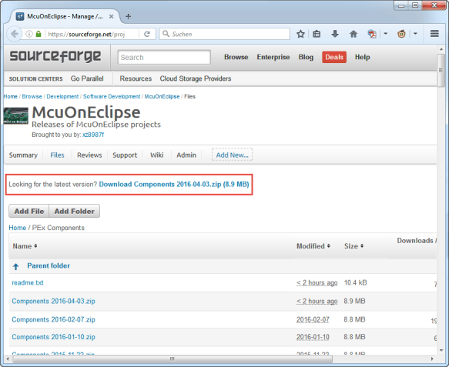Open readme.txt file link
Screen dimensions: 449x367
click(x=28, y=282)
